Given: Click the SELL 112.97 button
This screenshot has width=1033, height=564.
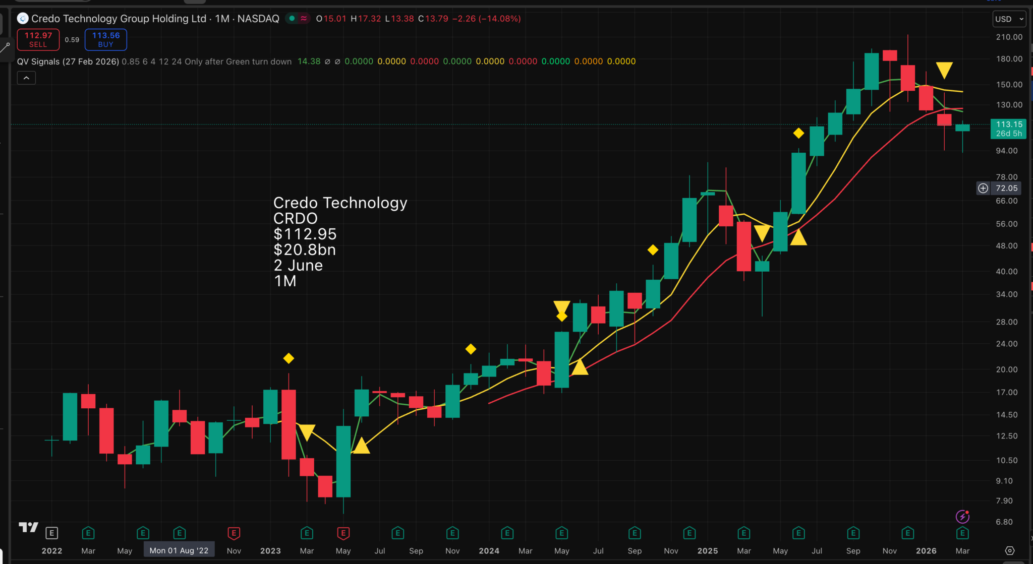Looking at the screenshot, I should (38, 39).
